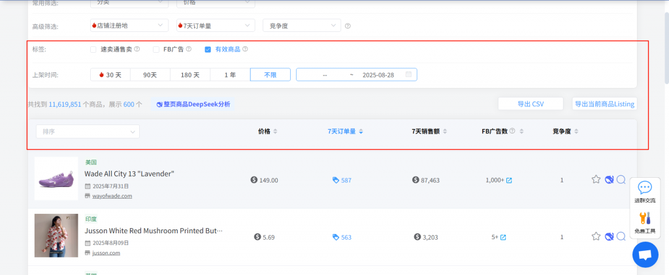
Task: Open the mushroom shirt product thumbnail
Action: click(x=56, y=235)
